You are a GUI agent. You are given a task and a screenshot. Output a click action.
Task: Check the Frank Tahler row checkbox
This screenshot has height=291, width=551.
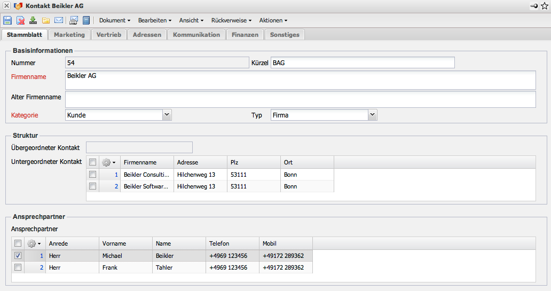(x=18, y=268)
